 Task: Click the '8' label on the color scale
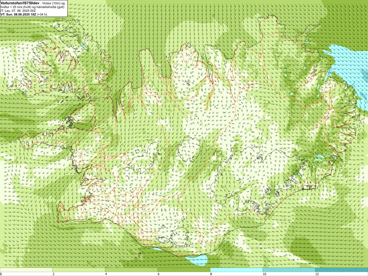211,274
